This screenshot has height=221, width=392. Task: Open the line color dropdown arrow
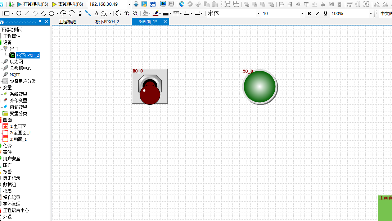(160, 14)
